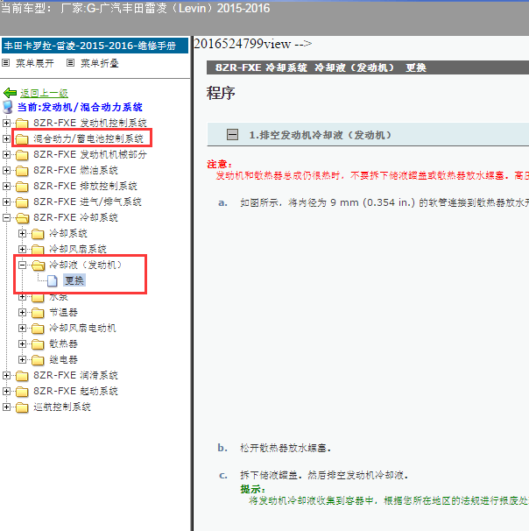This screenshot has height=531, width=529.
Task: Click 8ZR-FXE 冷却系统 冷却液 更换 title bar
Action: 368,67
